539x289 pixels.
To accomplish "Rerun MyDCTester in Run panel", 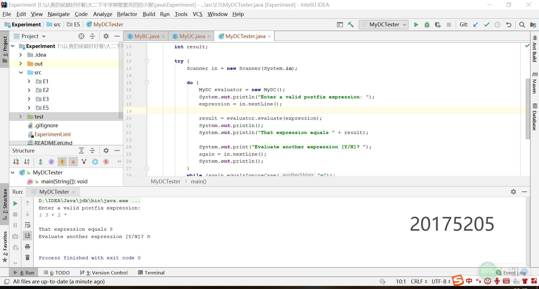I will tap(15, 204).
